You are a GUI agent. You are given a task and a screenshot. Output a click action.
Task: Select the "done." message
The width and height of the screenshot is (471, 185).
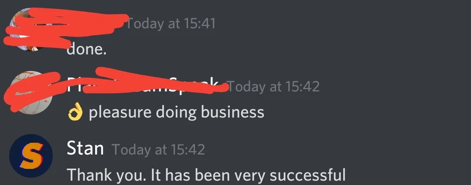point(86,49)
